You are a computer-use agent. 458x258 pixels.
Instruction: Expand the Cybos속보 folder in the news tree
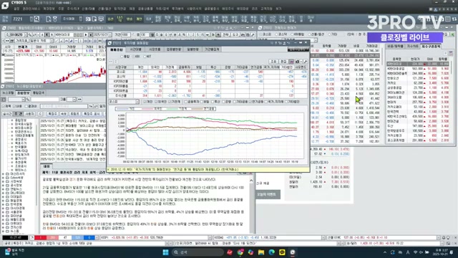[x=3, y=178]
